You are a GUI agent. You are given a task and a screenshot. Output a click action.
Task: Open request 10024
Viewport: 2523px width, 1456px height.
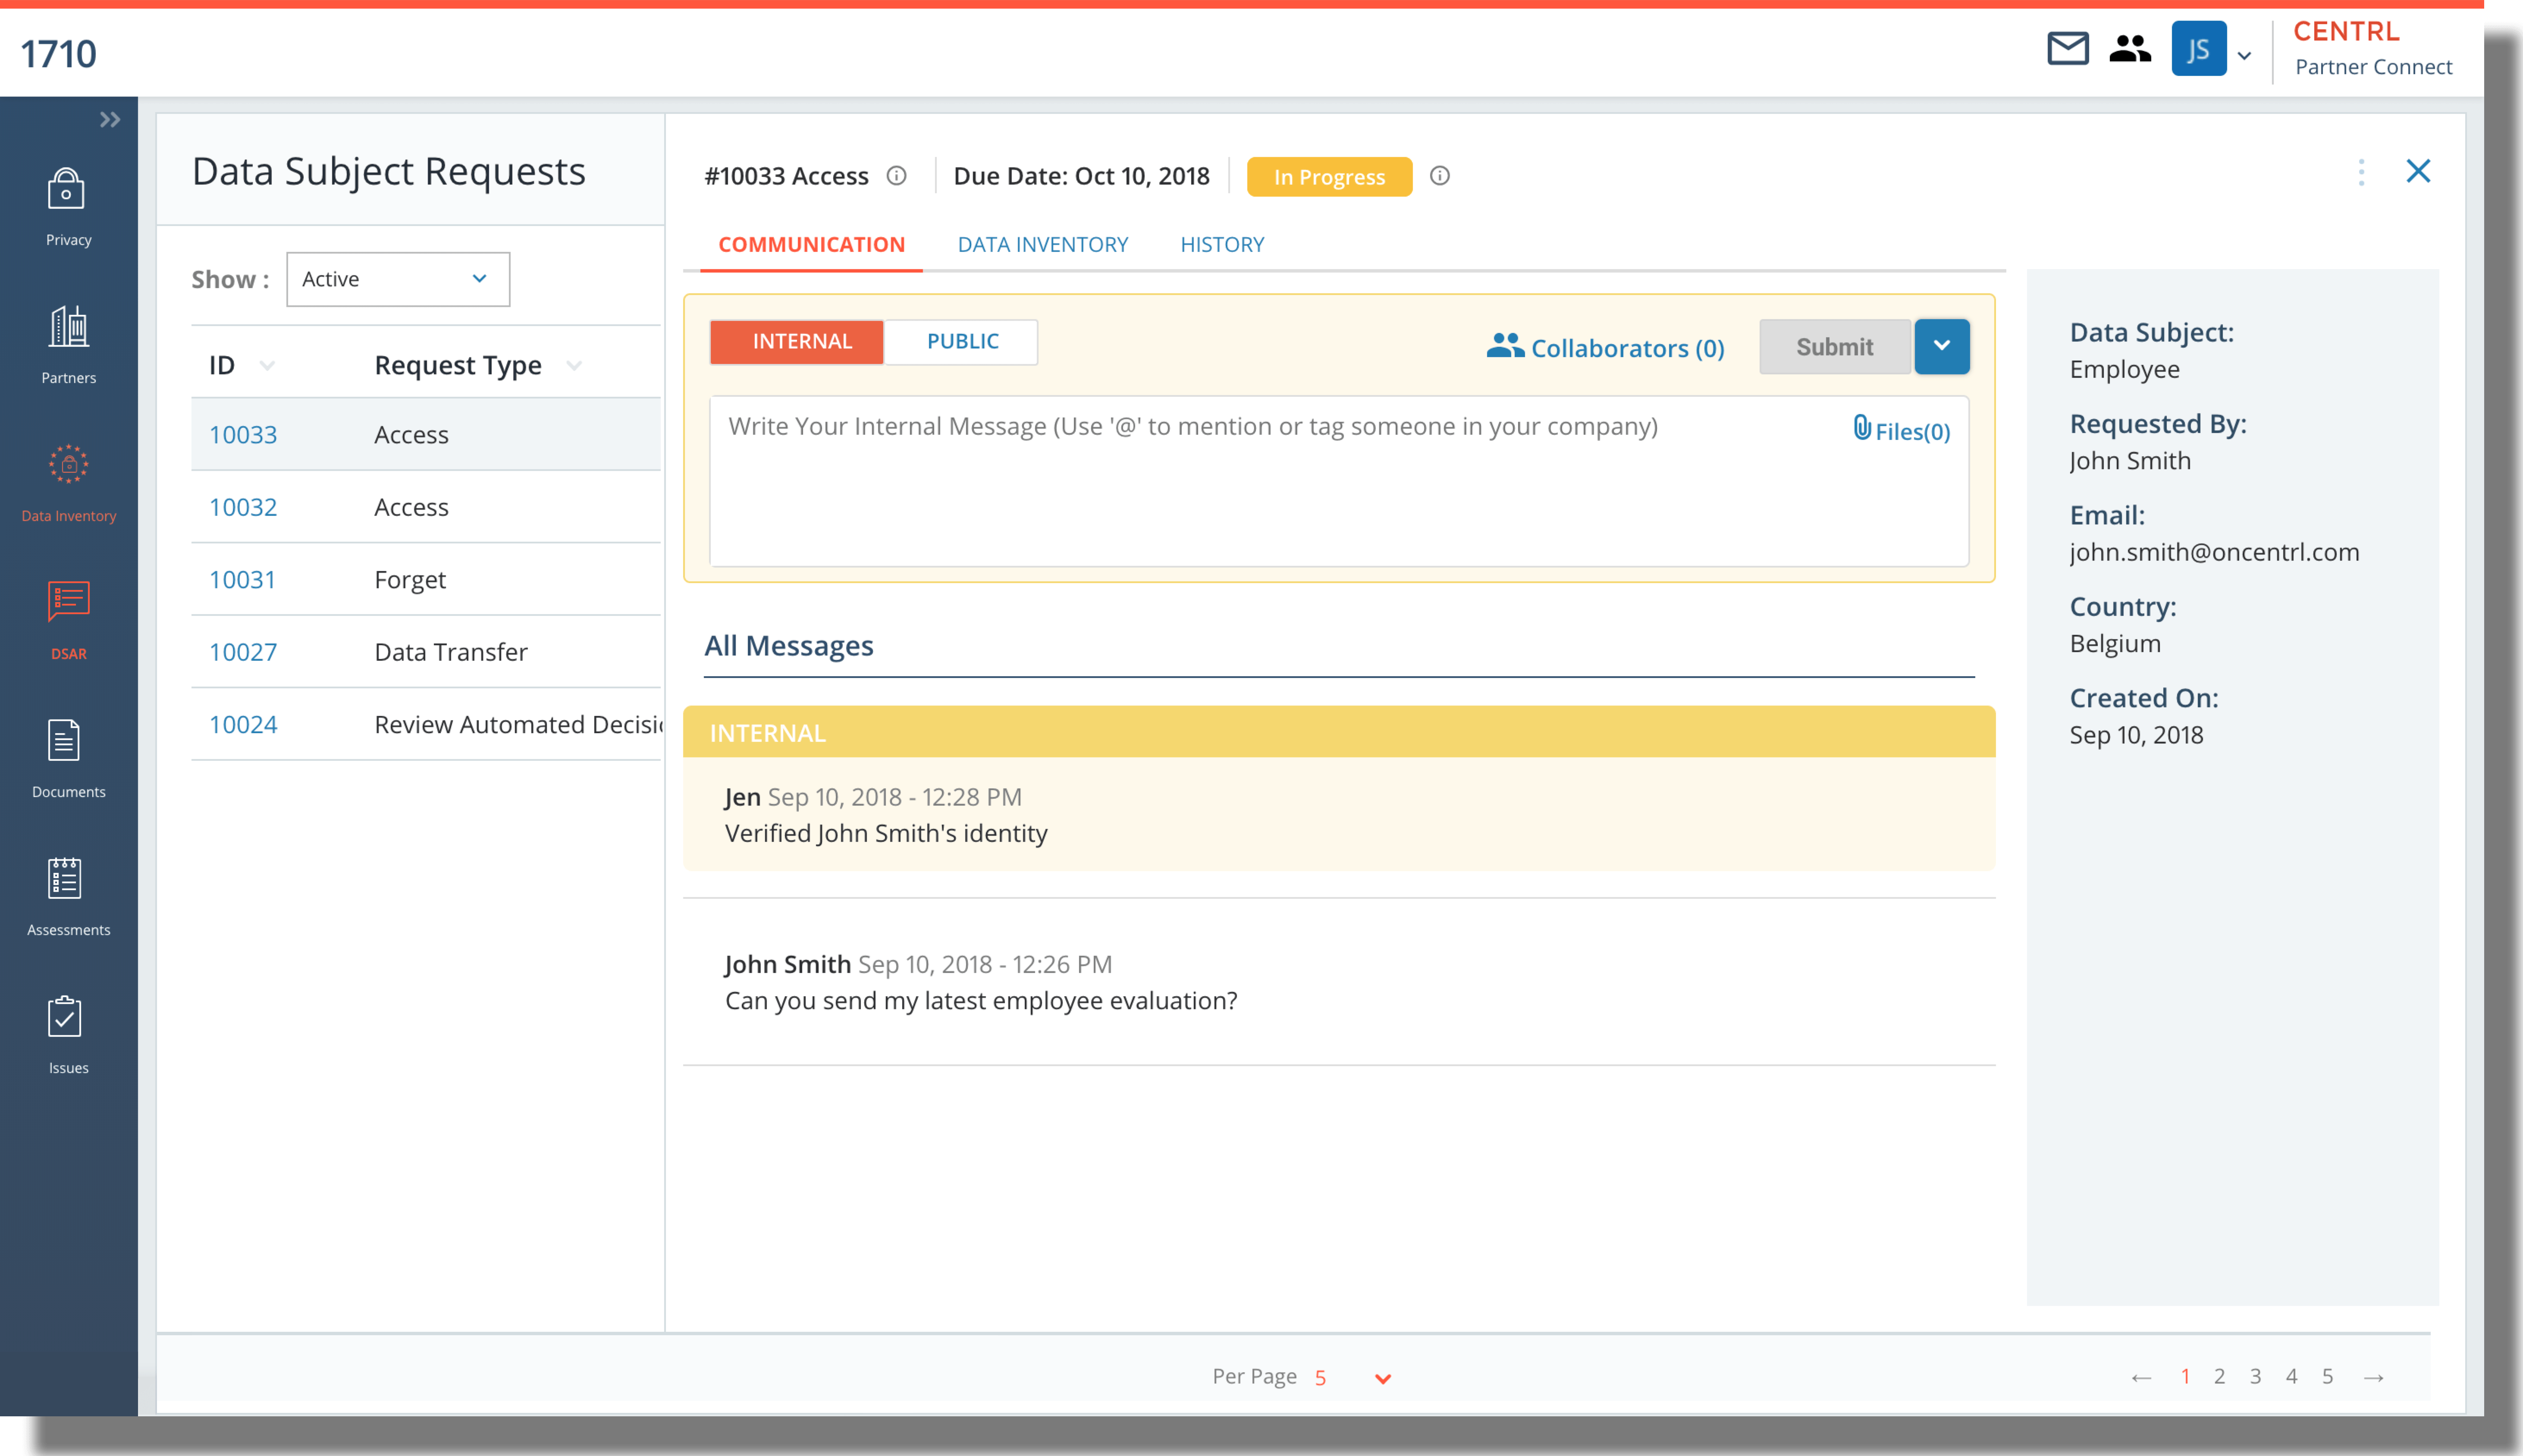click(243, 724)
